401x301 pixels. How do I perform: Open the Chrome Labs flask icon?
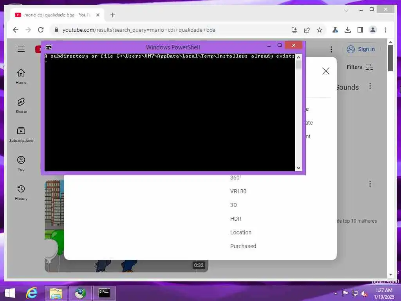(x=335, y=30)
